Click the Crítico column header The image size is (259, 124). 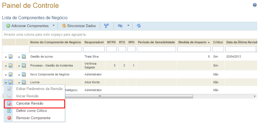218,42
